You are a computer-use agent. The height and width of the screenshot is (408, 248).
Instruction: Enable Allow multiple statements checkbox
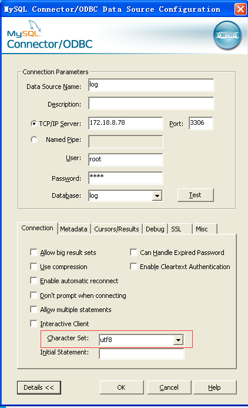[x=33, y=309]
